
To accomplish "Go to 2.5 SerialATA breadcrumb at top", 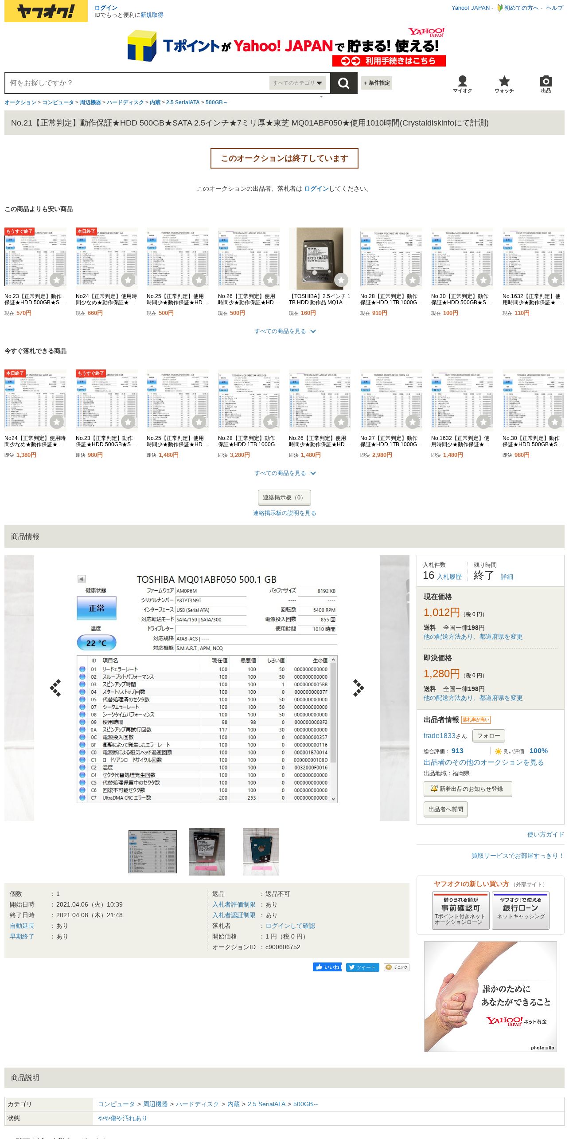I will point(183,102).
